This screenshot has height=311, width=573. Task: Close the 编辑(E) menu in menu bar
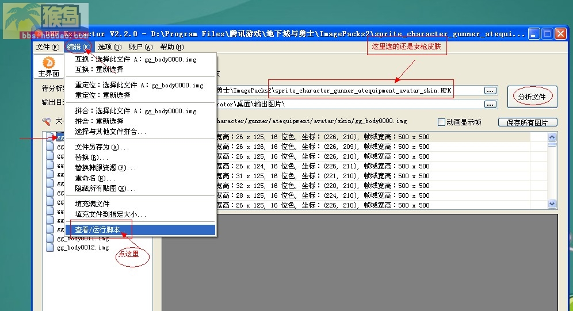[x=78, y=47]
